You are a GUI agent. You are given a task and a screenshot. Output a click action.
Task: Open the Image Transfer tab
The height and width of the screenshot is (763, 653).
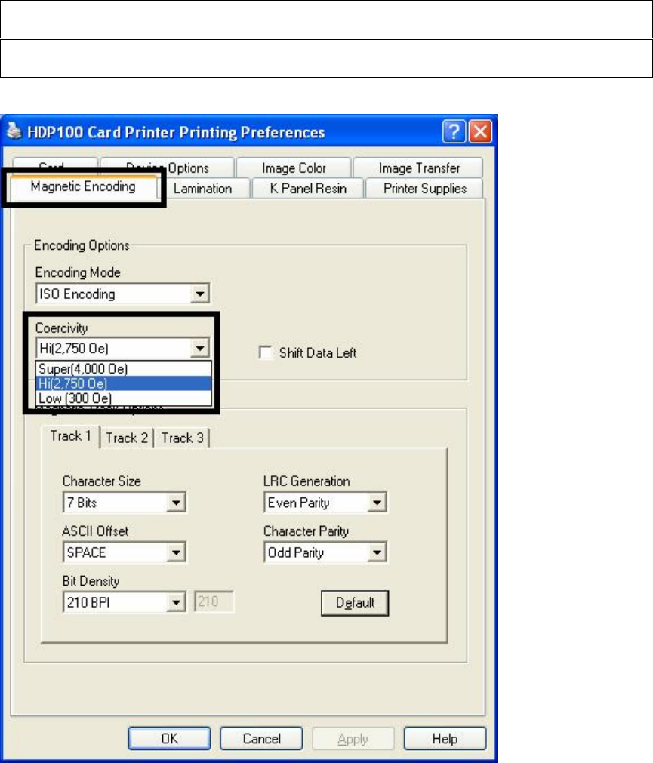pyautogui.click(x=419, y=168)
